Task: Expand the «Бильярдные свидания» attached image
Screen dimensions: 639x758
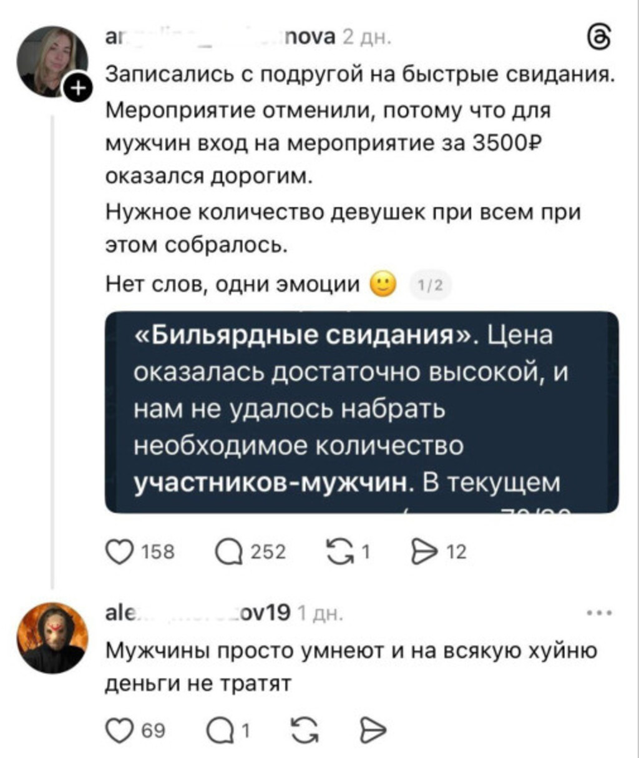Action: (x=362, y=412)
